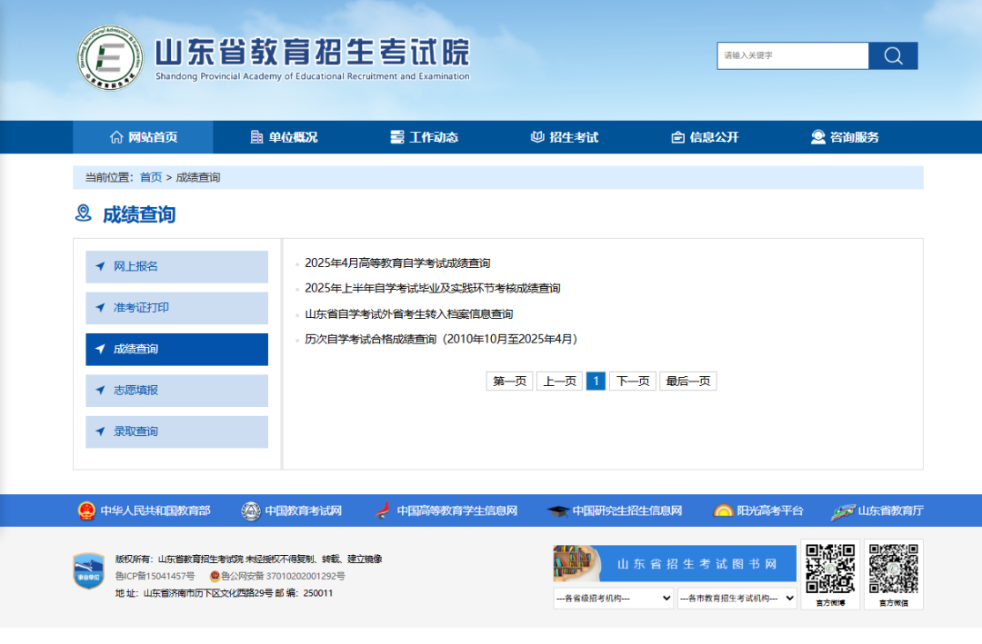Open the 信息公开 menu item
The image size is (982, 644).
pos(705,136)
